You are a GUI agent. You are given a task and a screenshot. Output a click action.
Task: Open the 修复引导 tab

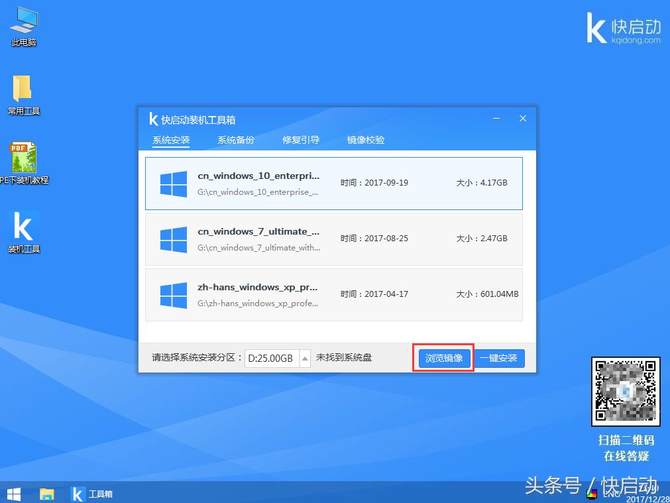coord(302,140)
